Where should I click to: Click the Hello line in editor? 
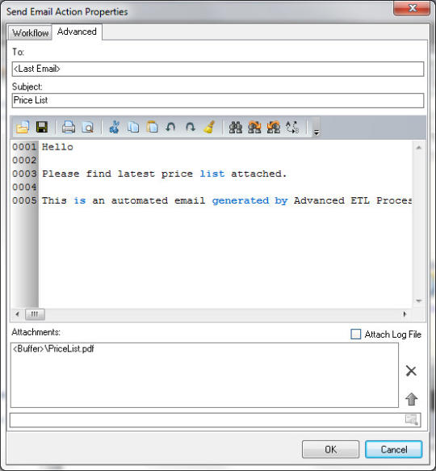pyautogui.click(x=57, y=147)
